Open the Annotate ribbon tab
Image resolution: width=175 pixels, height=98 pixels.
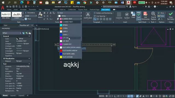click(x=23, y=10)
